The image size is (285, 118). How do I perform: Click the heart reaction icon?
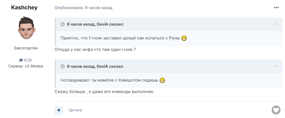(276, 110)
